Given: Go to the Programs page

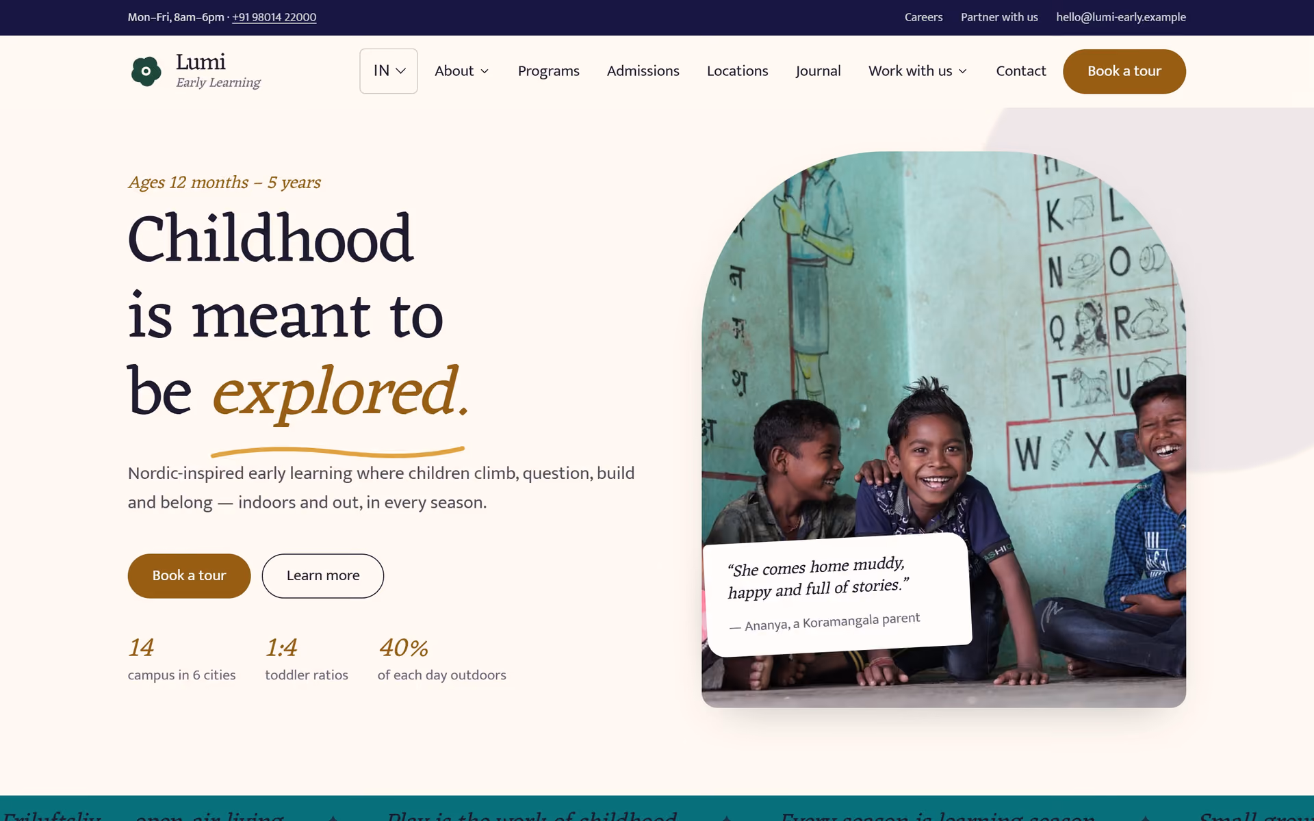Looking at the screenshot, I should 548,71.
